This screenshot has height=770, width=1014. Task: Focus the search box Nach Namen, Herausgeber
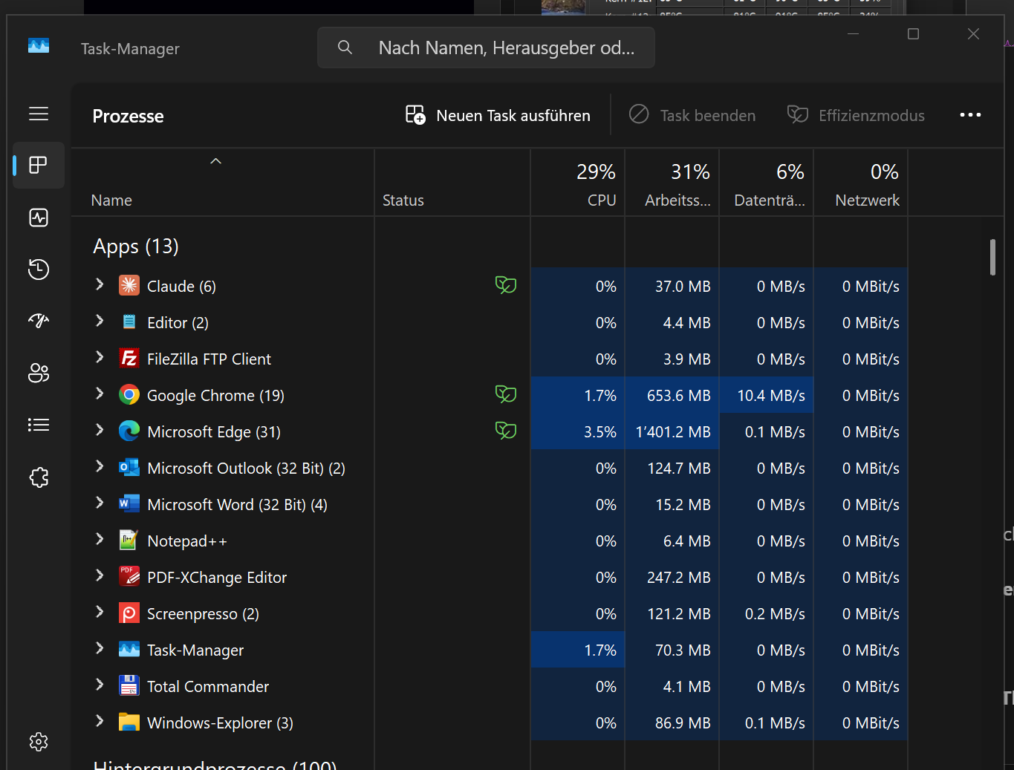pyautogui.click(x=486, y=48)
